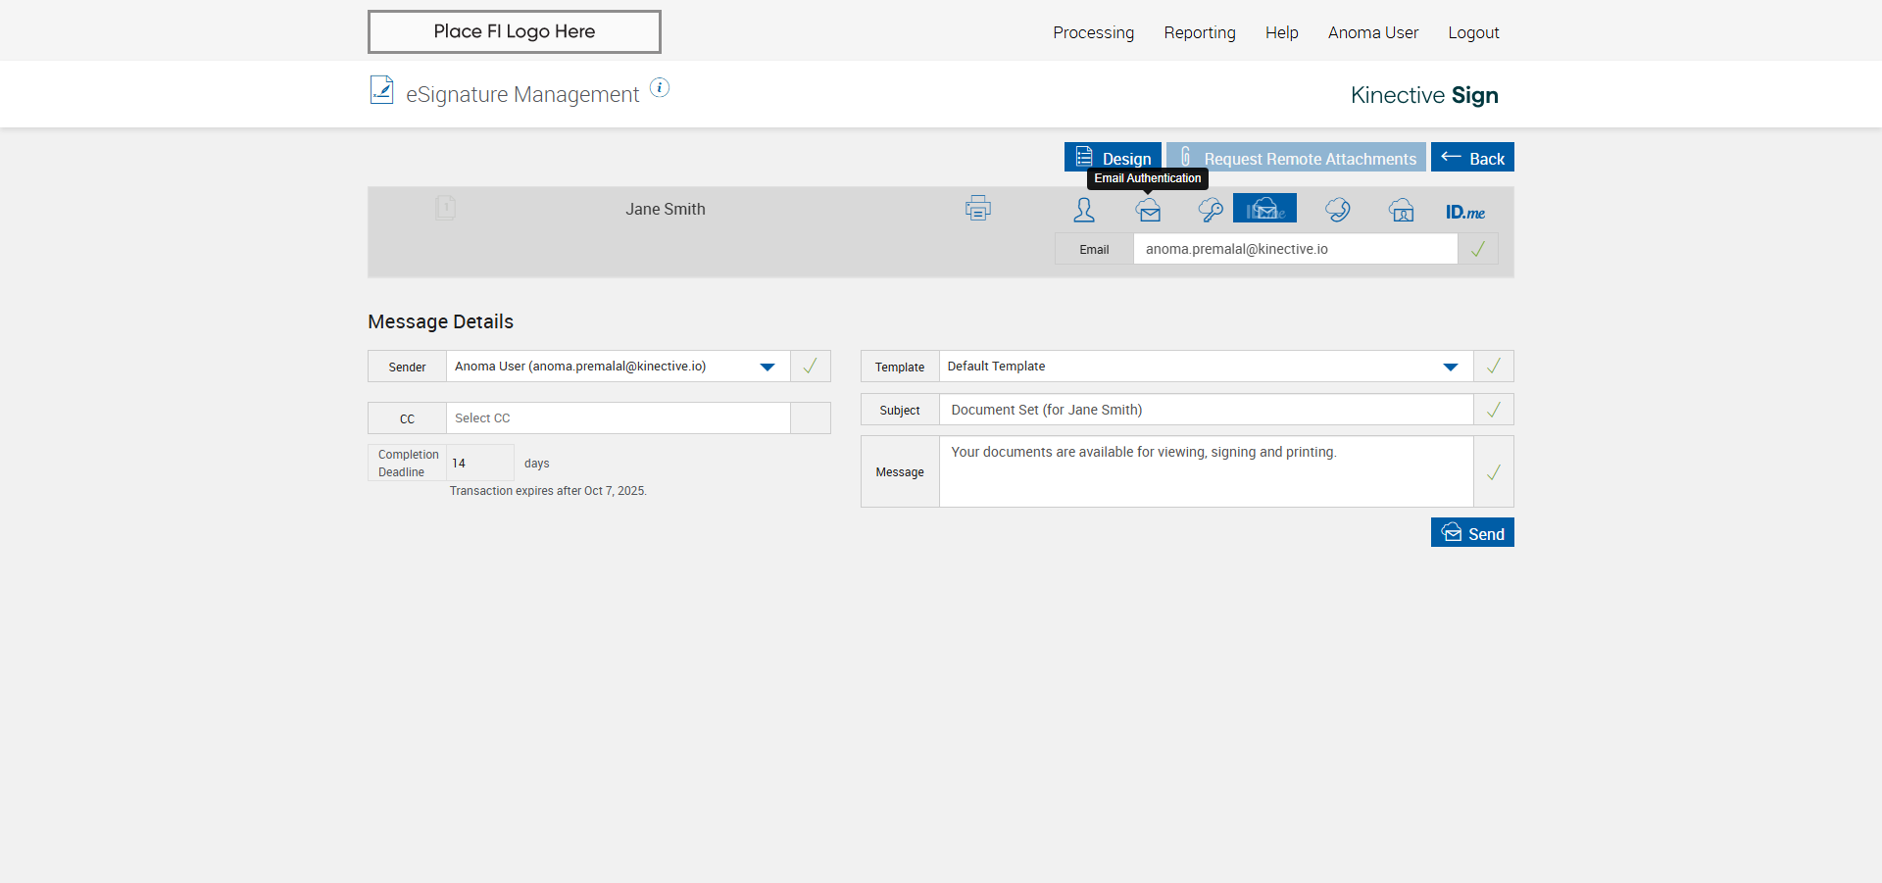This screenshot has width=1882, height=883.
Task: Click the Design button
Action: point(1113,157)
